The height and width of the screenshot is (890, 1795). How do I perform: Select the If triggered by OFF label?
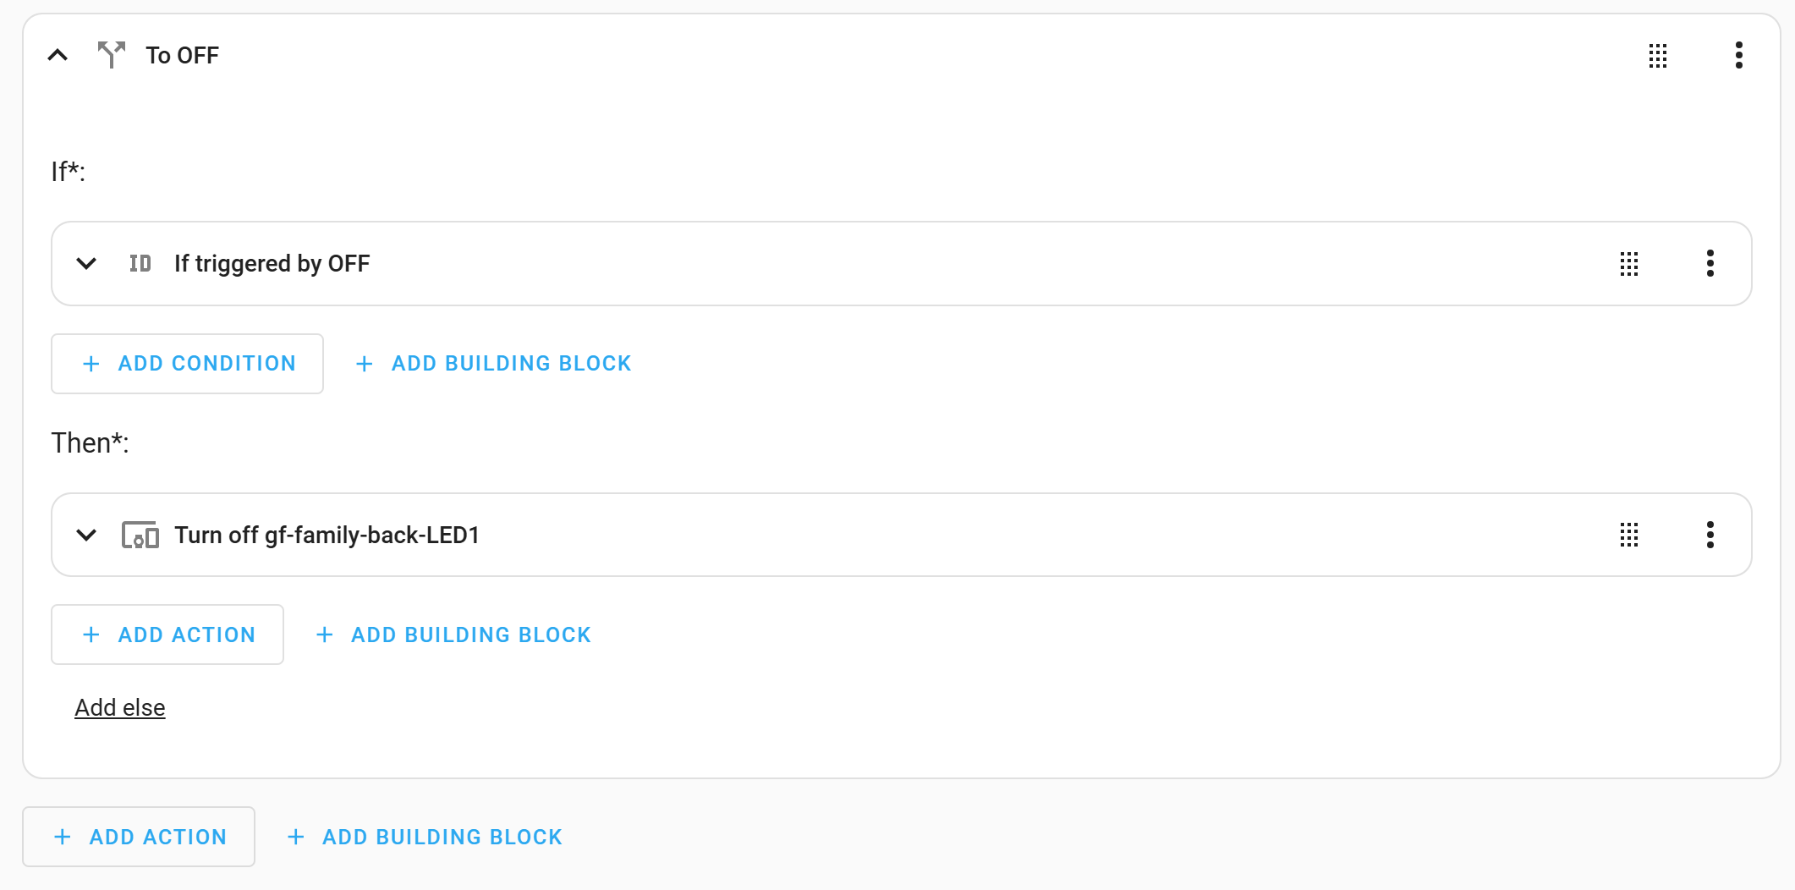tap(272, 264)
